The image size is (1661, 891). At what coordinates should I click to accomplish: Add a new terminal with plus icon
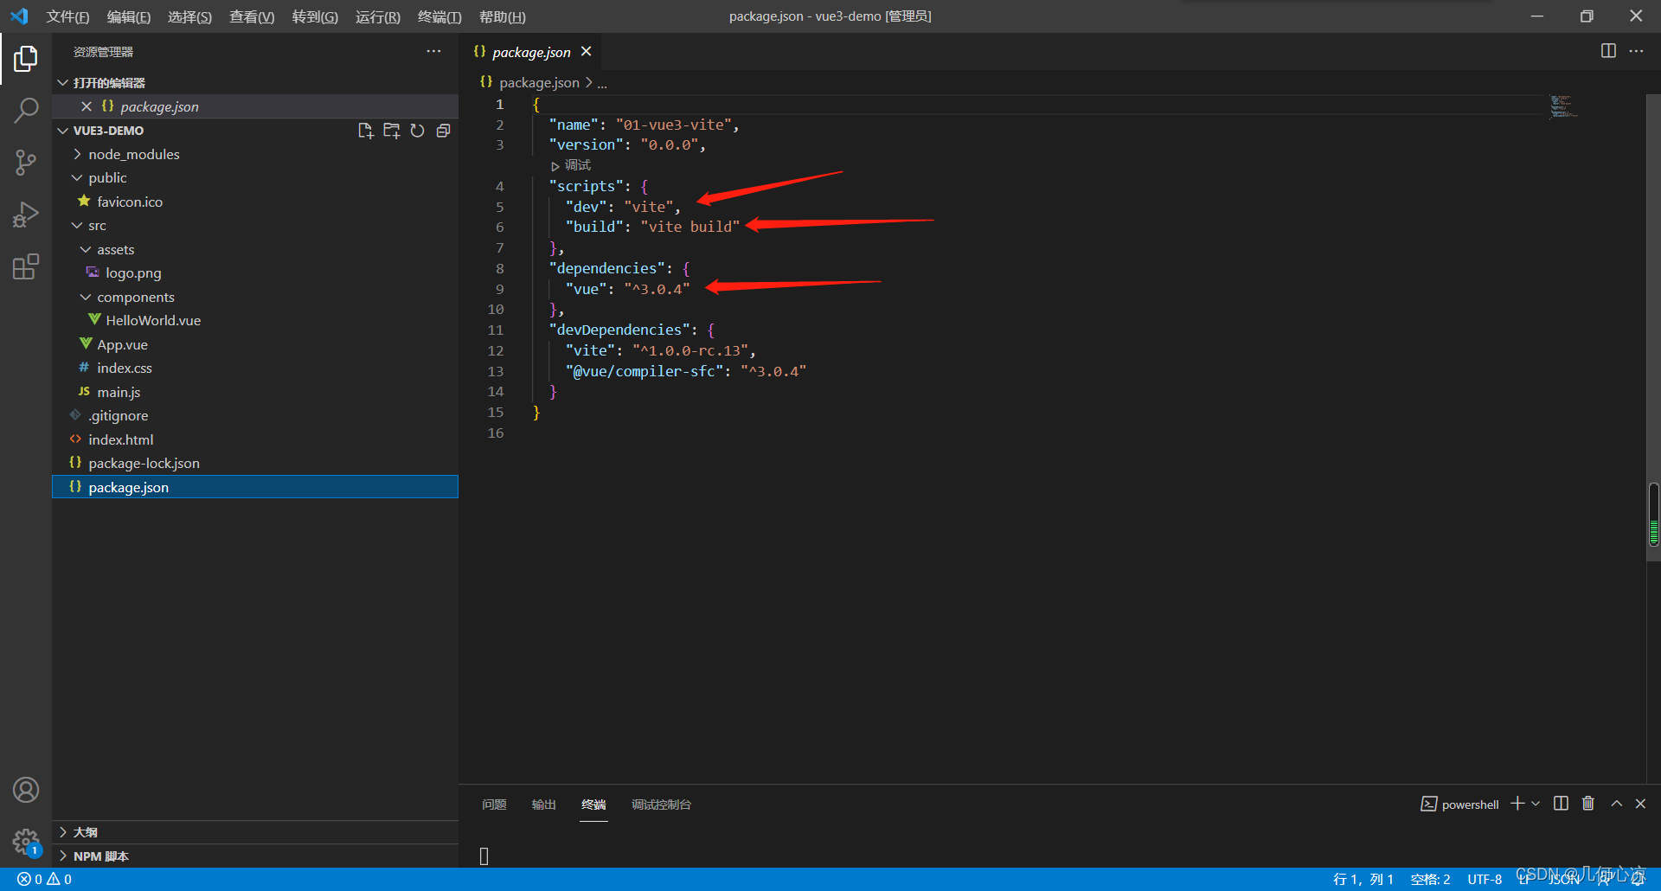point(1517,804)
